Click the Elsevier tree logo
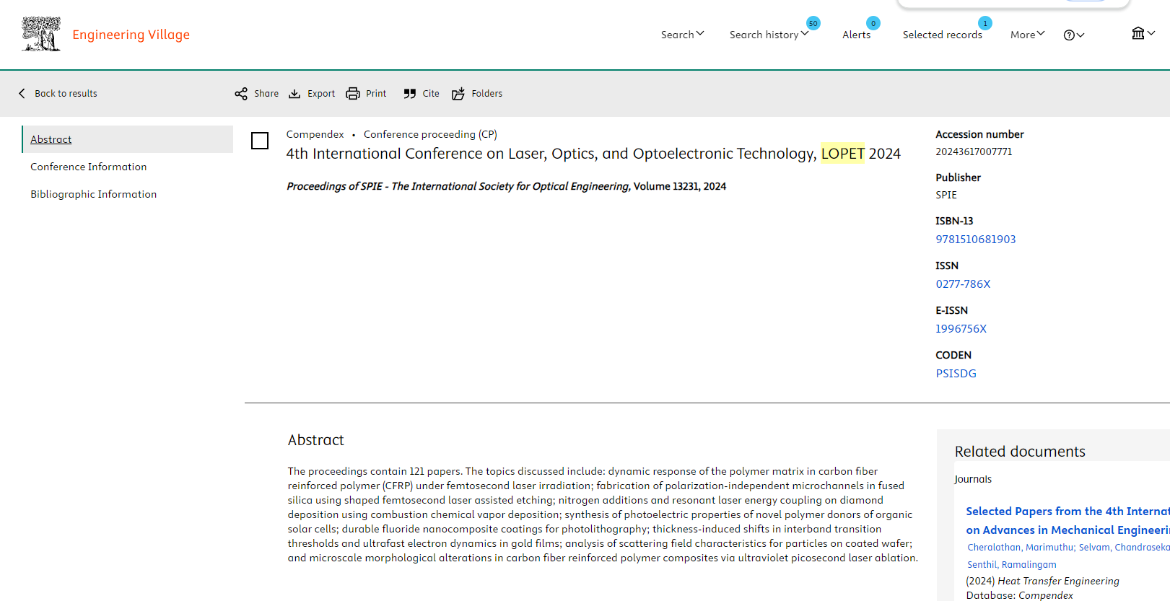1170x601 pixels. tap(41, 34)
